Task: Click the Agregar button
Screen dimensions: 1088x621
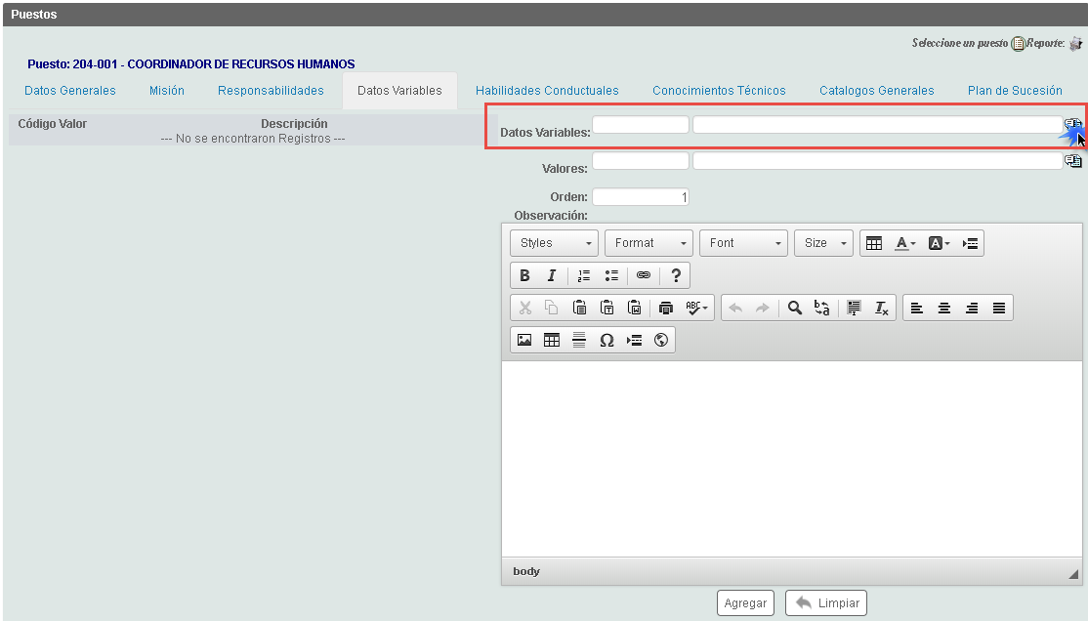Action: coord(745,603)
